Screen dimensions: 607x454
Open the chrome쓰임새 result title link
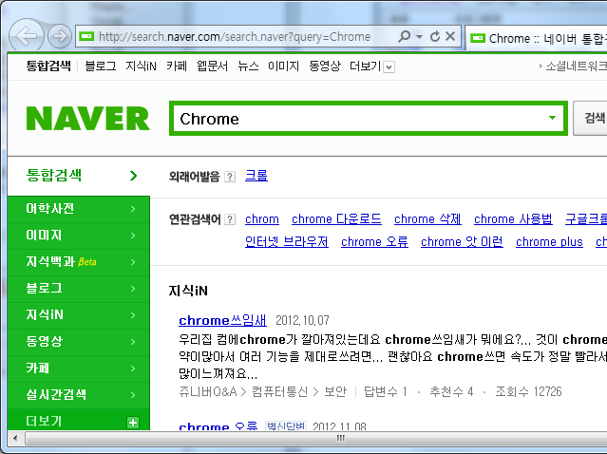click(x=222, y=320)
